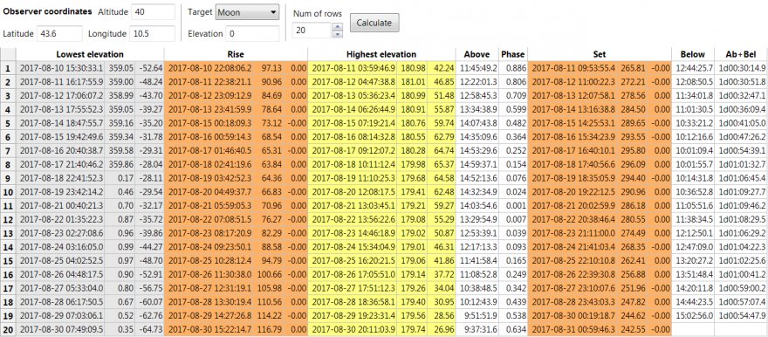Image resolution: width=768 pixels, height=337 pixels.
Task: Click rise time 2017-08-23 08:17:20.9
Action: [209, 232]
